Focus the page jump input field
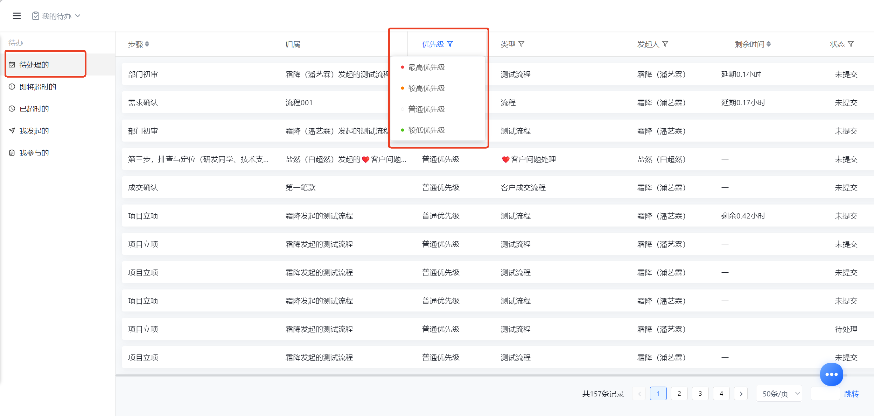Viewport: 874px width, 416px height. pos(825,394)
